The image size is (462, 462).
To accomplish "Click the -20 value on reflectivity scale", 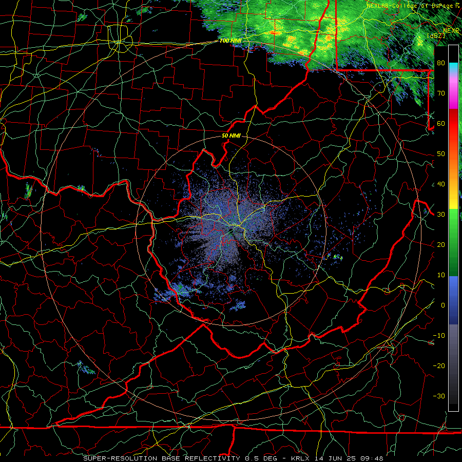I will coord(439,365).
